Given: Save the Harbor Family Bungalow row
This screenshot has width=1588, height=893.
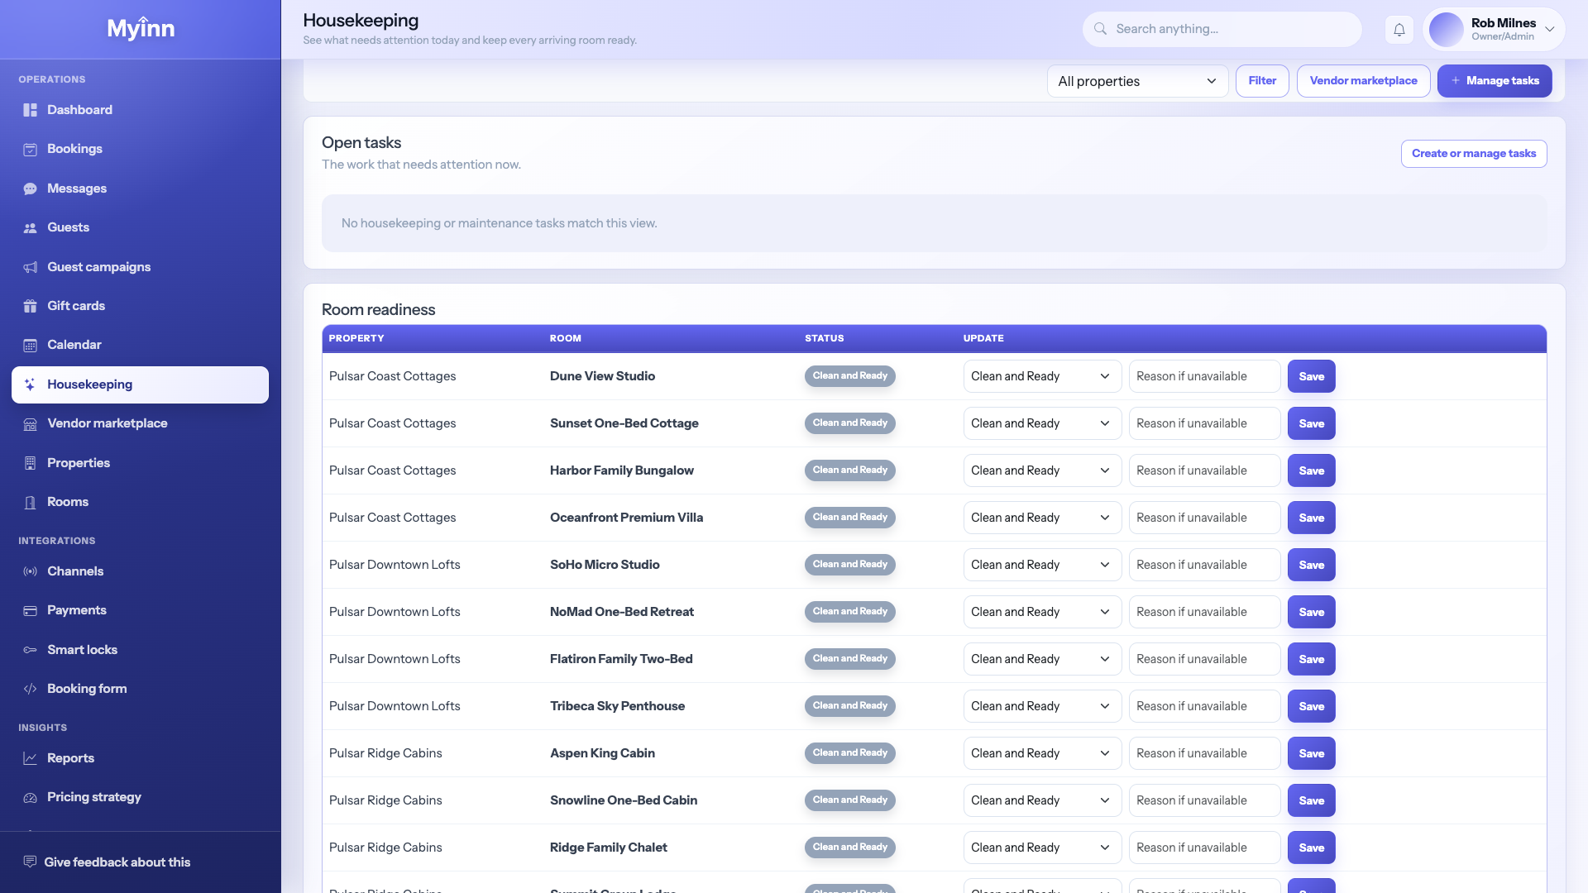Looking at the screenshot, I should (x=1312, y=470).
